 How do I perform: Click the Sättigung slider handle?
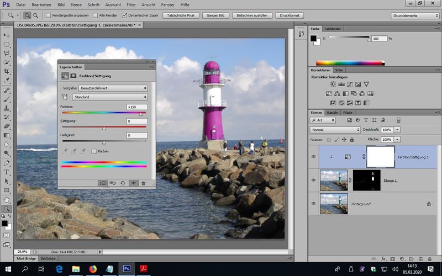click(x=104, y=128)
